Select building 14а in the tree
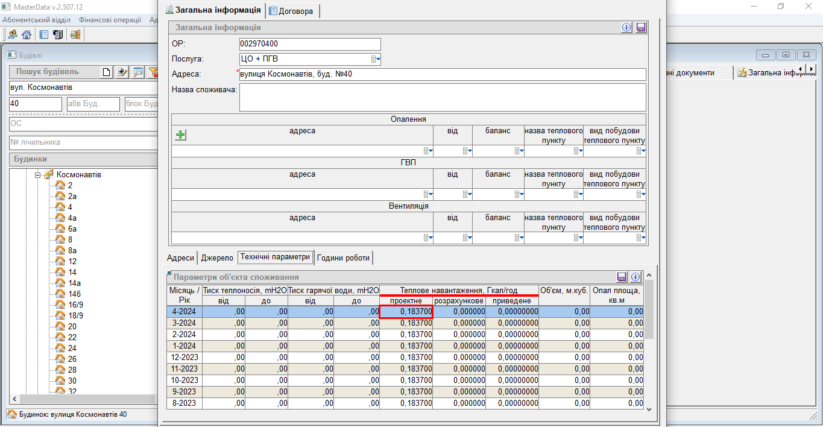823x427 pixels. [x=74, y=283]
